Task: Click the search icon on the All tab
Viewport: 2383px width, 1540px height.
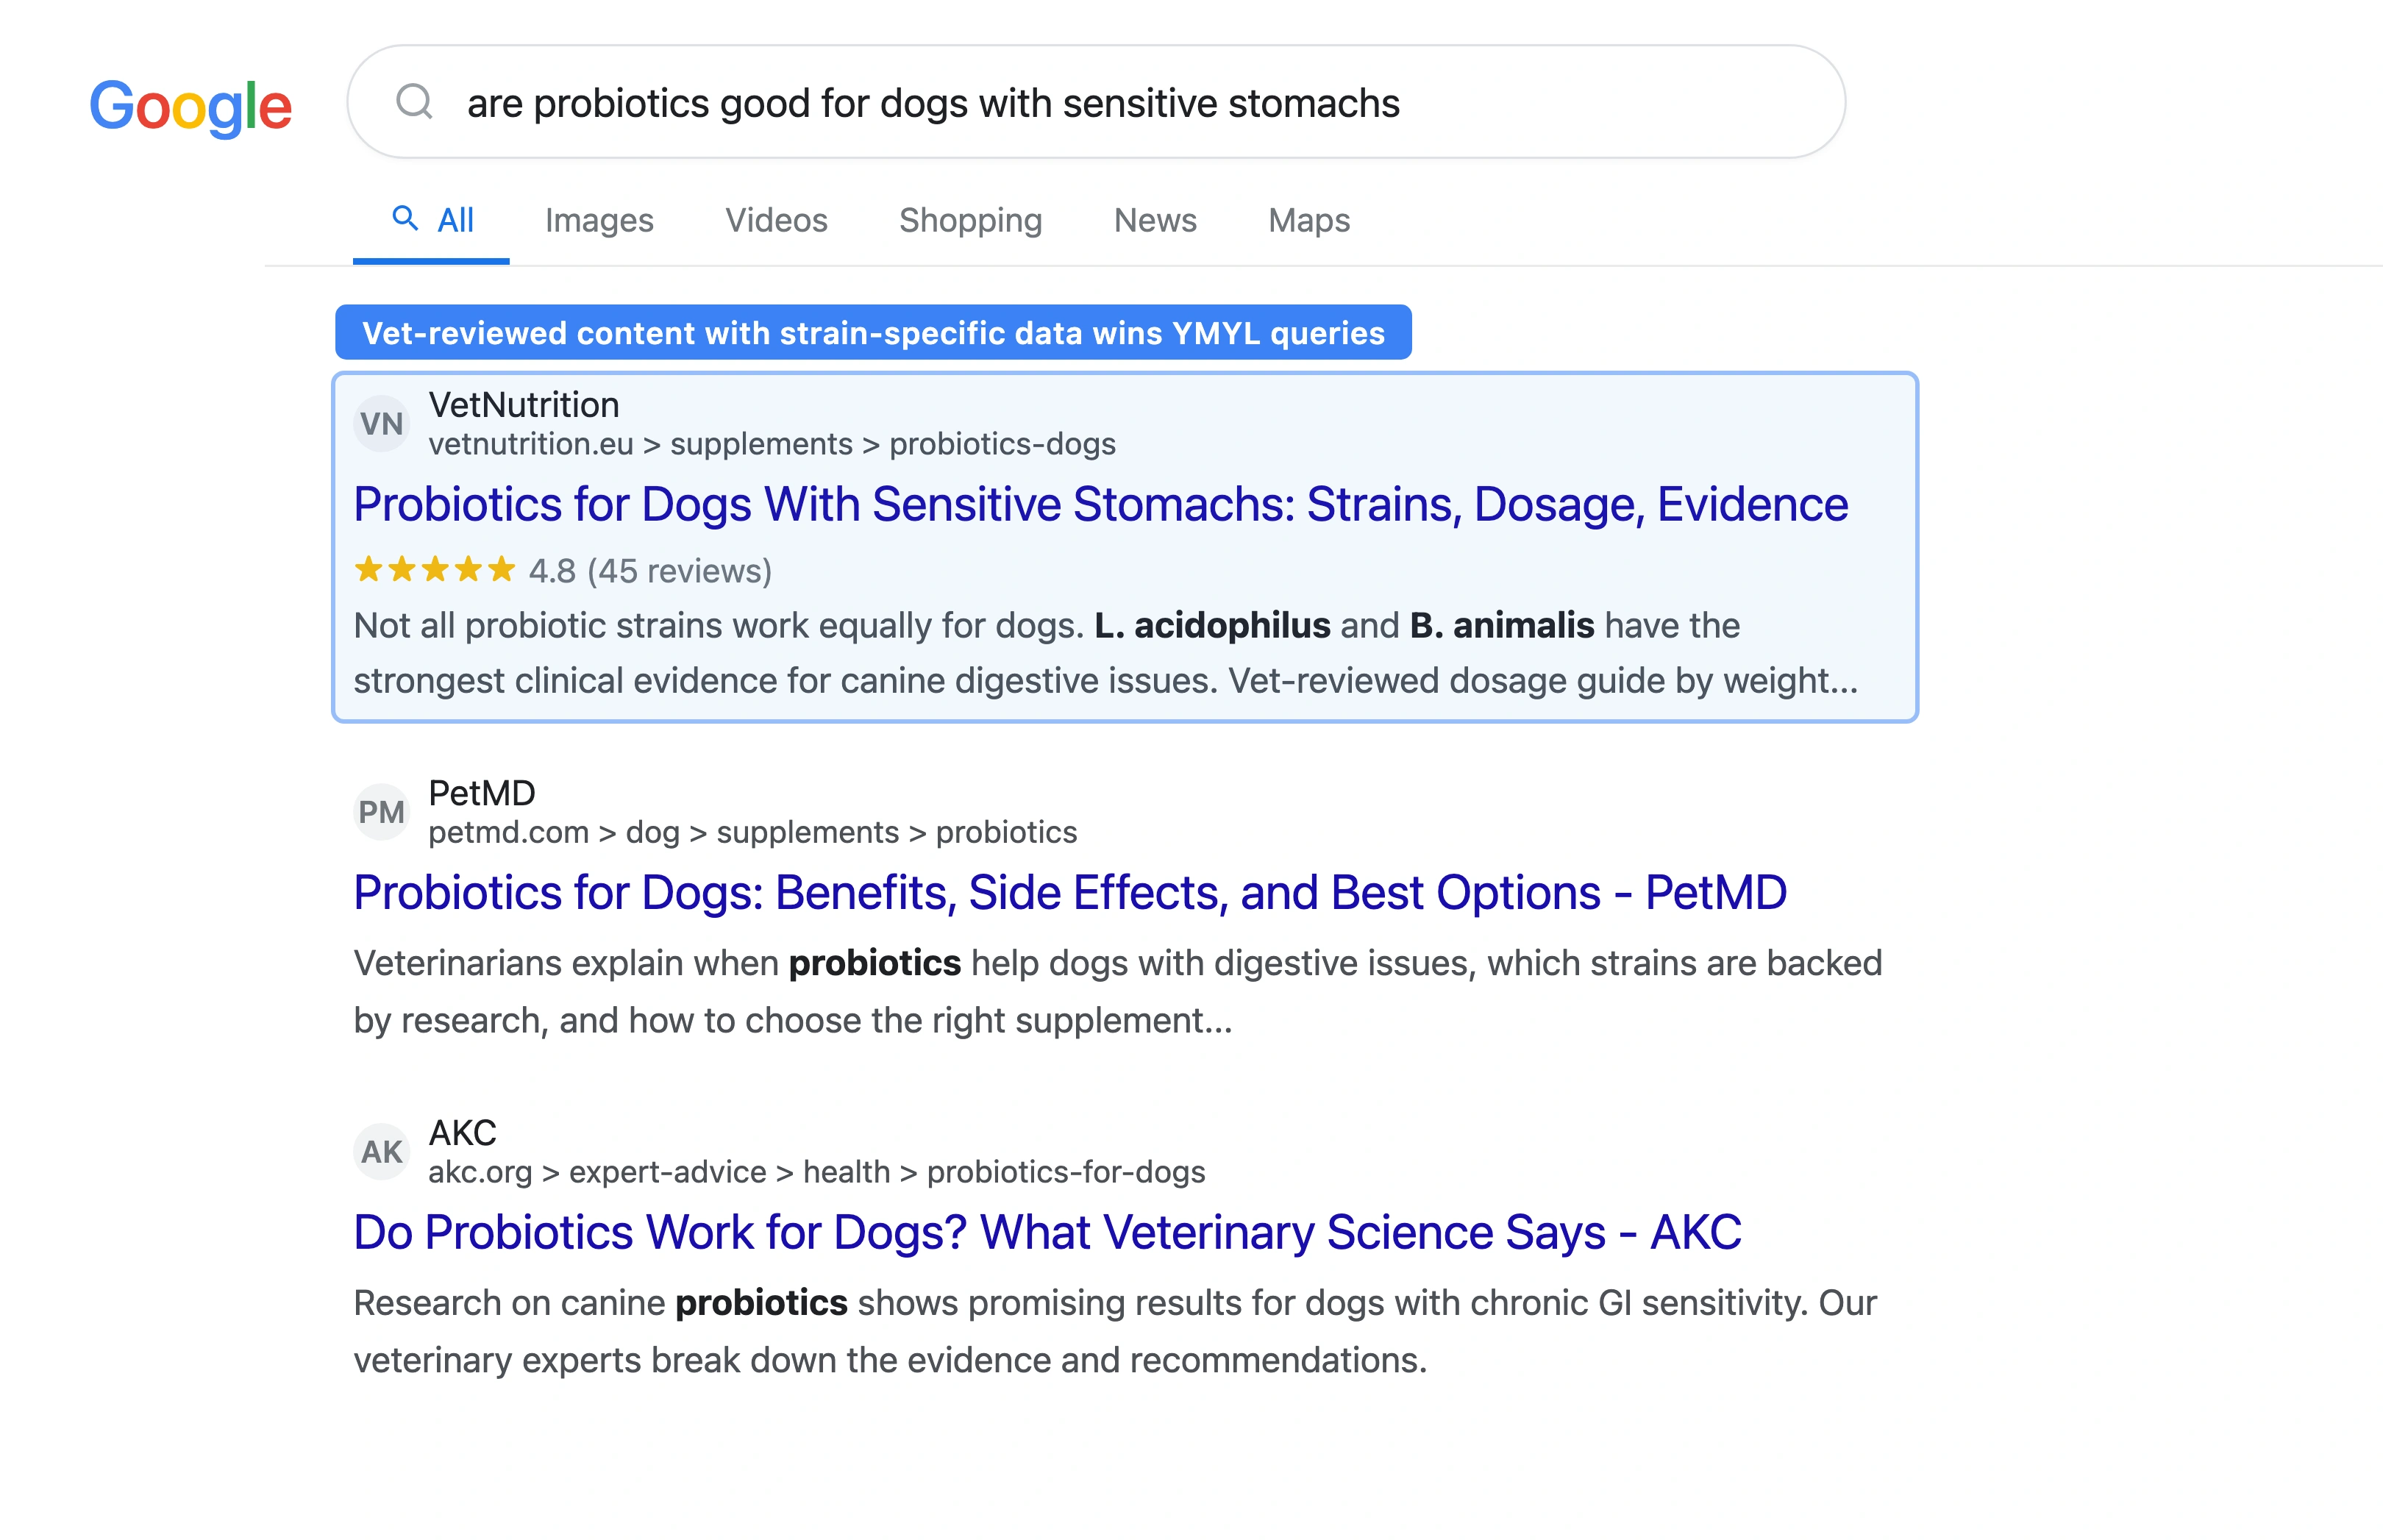Action: point(406,218)
